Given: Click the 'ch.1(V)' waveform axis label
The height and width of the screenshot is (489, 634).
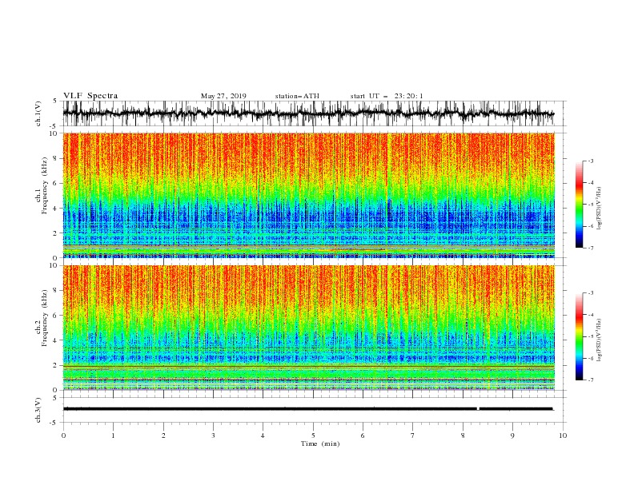Looking at the screenshot, I should (x=38, y=113).
